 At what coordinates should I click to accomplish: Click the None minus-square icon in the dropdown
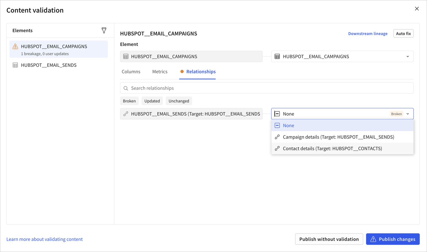tap(277, 125)
